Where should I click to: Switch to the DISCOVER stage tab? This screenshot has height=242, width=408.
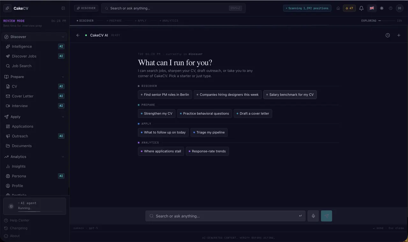point(85,21)
